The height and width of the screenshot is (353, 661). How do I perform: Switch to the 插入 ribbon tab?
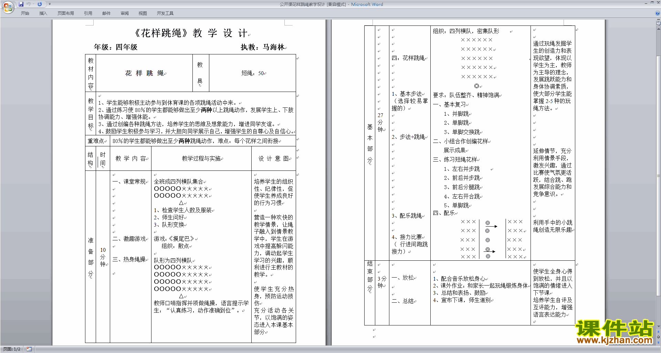pyautogui.click(x=43, y=13)
